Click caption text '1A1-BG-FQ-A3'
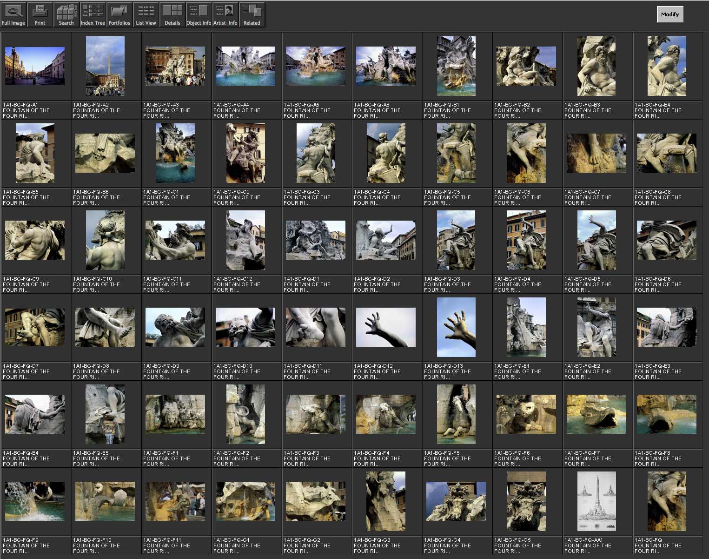709x559 pixels. pyautogui.click(x=161, y=105)
